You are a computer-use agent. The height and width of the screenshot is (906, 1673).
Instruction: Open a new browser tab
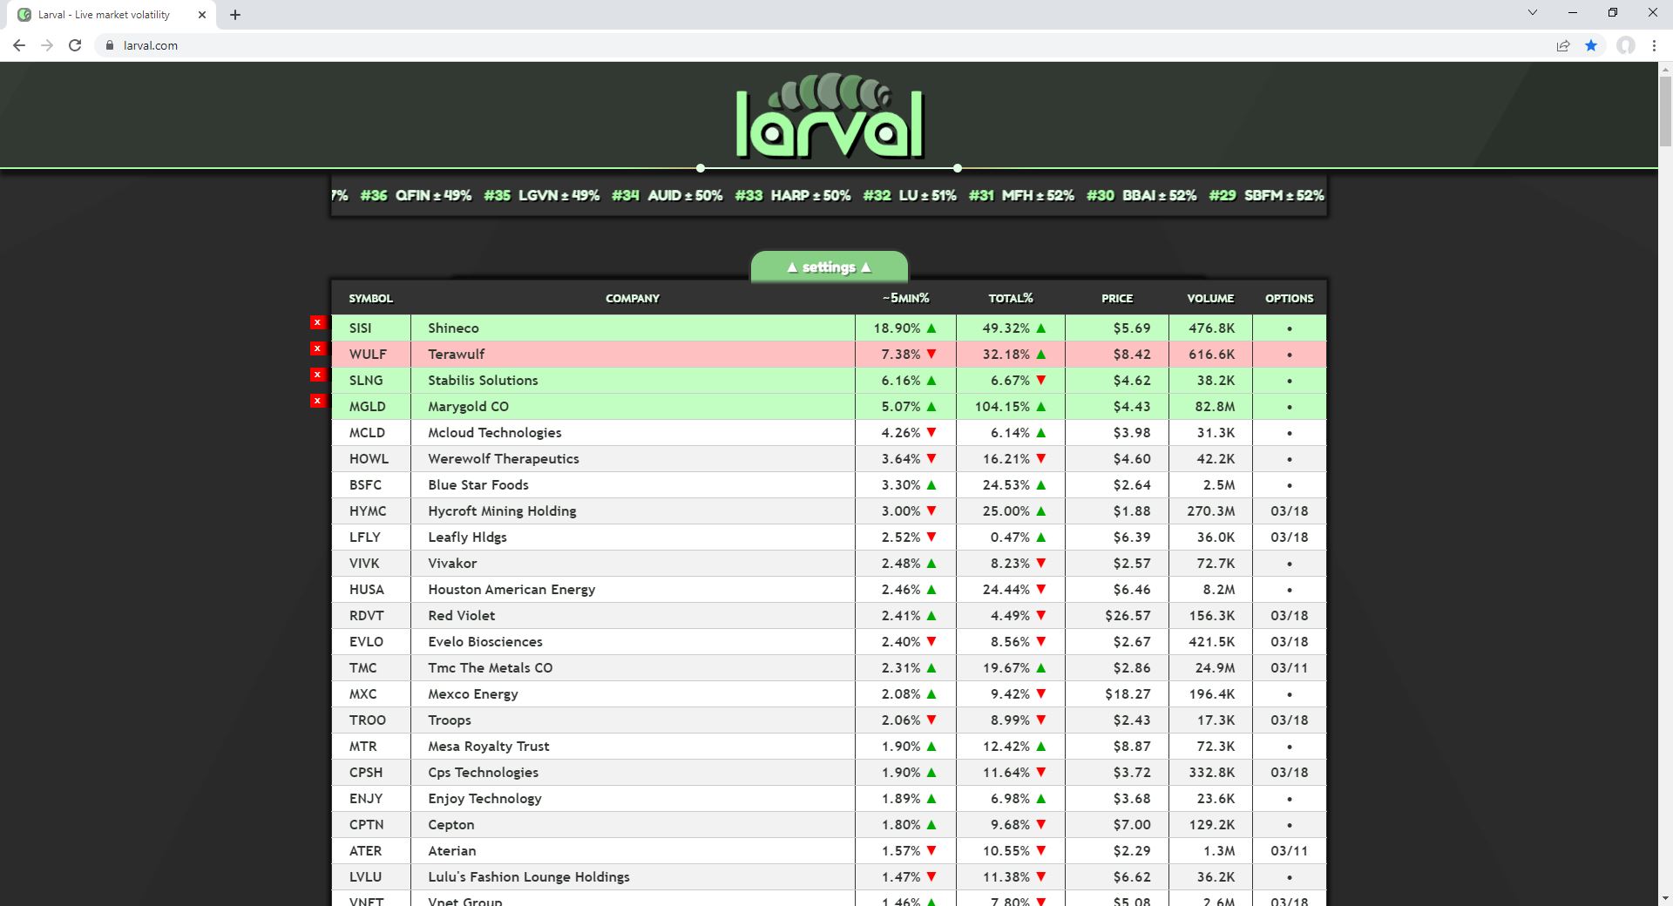pos(235,15)
